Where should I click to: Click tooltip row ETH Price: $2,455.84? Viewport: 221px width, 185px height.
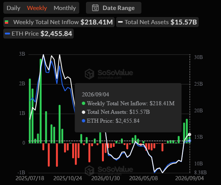111,120
